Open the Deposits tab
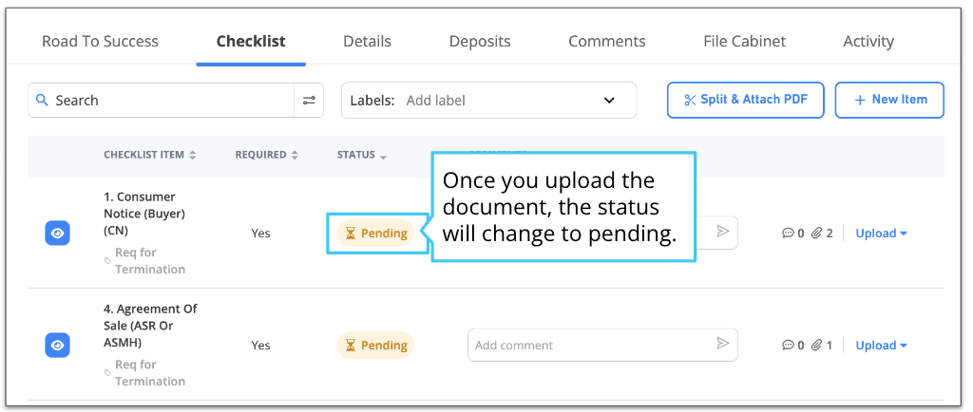This screenshot has width=973, height=412. pyautogui.click(x=480, y=42)
